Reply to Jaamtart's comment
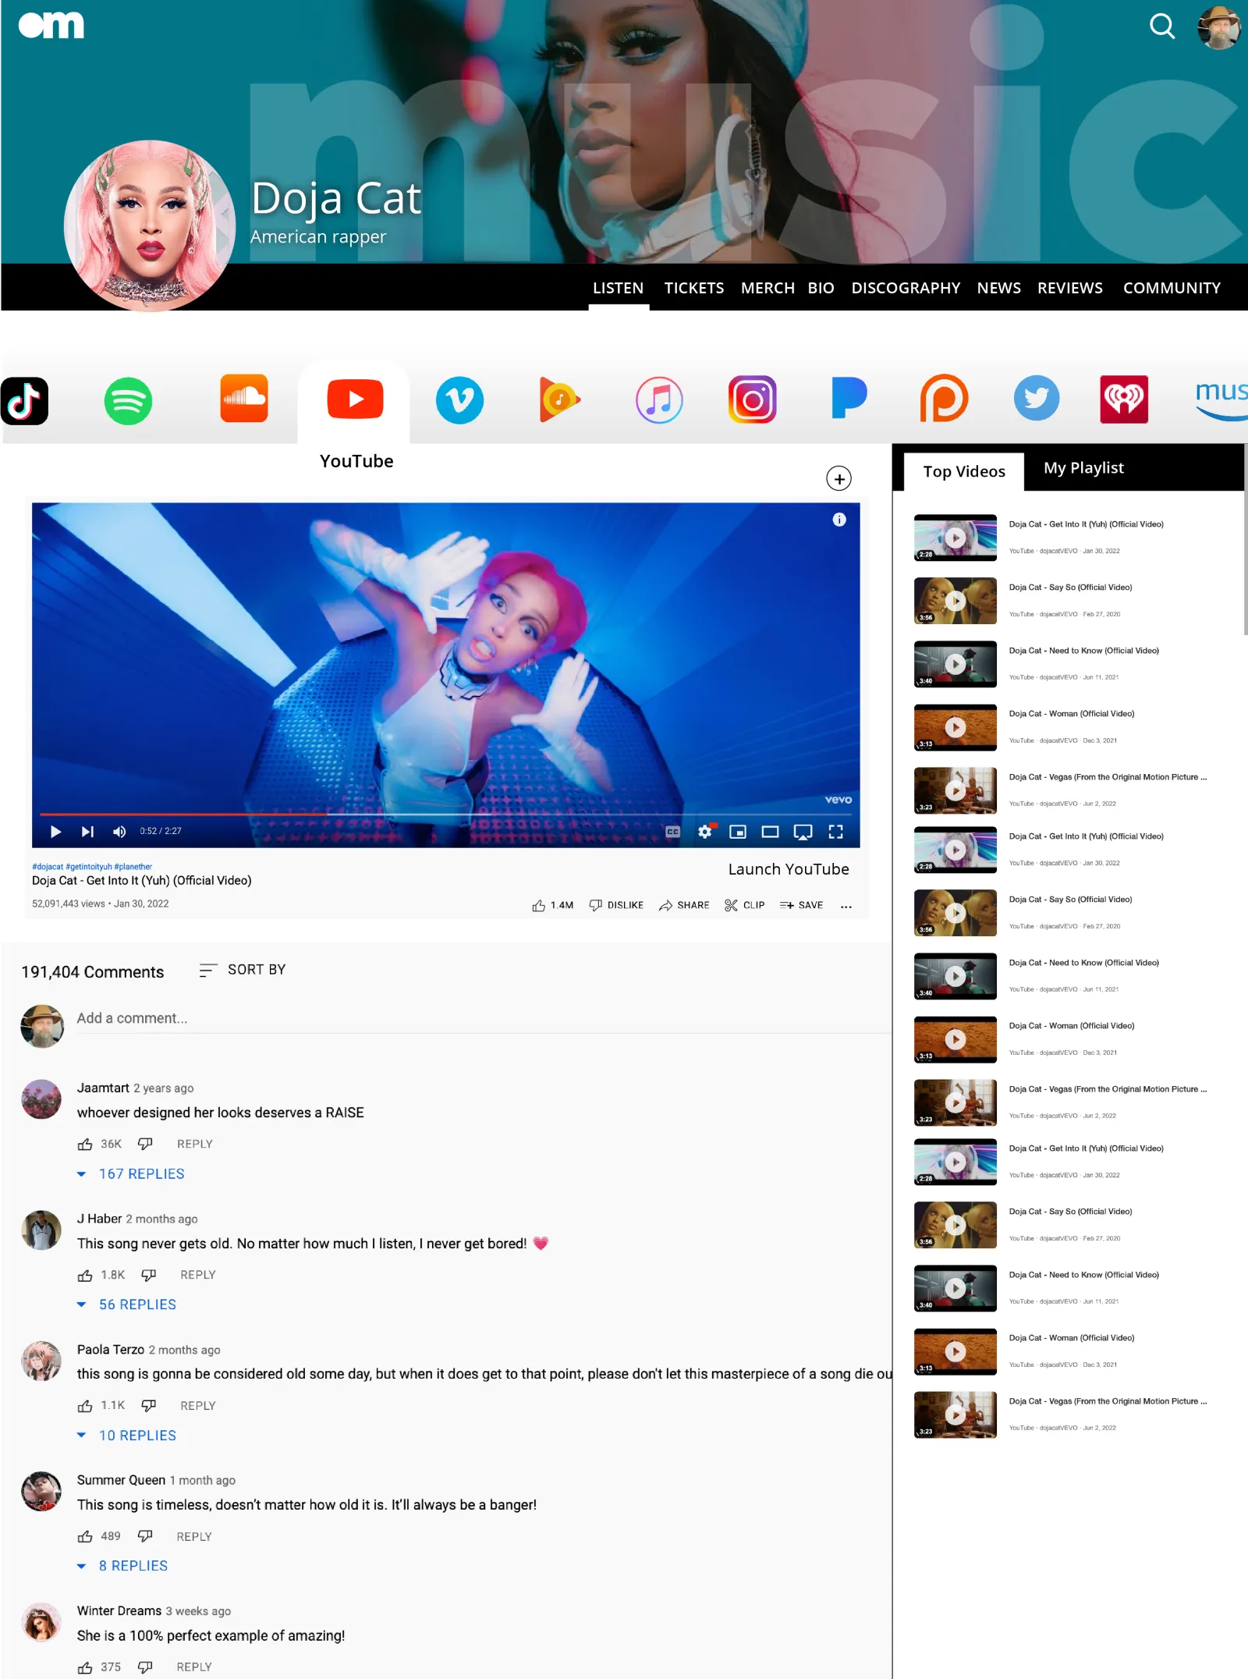1248x1679 pixels. (x=195, y=1144)
